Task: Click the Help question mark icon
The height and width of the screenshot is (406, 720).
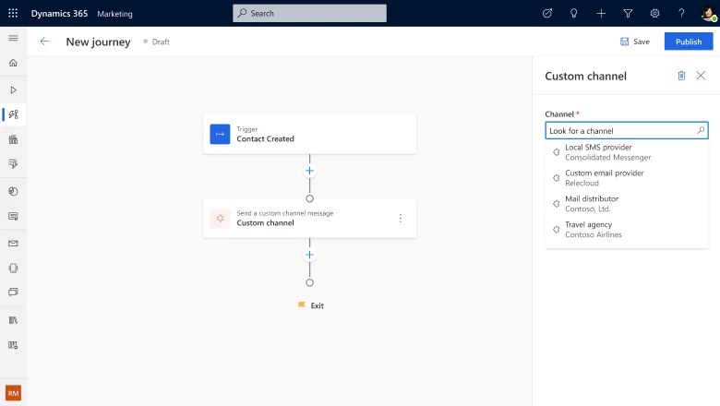Action: pos(681,13)
